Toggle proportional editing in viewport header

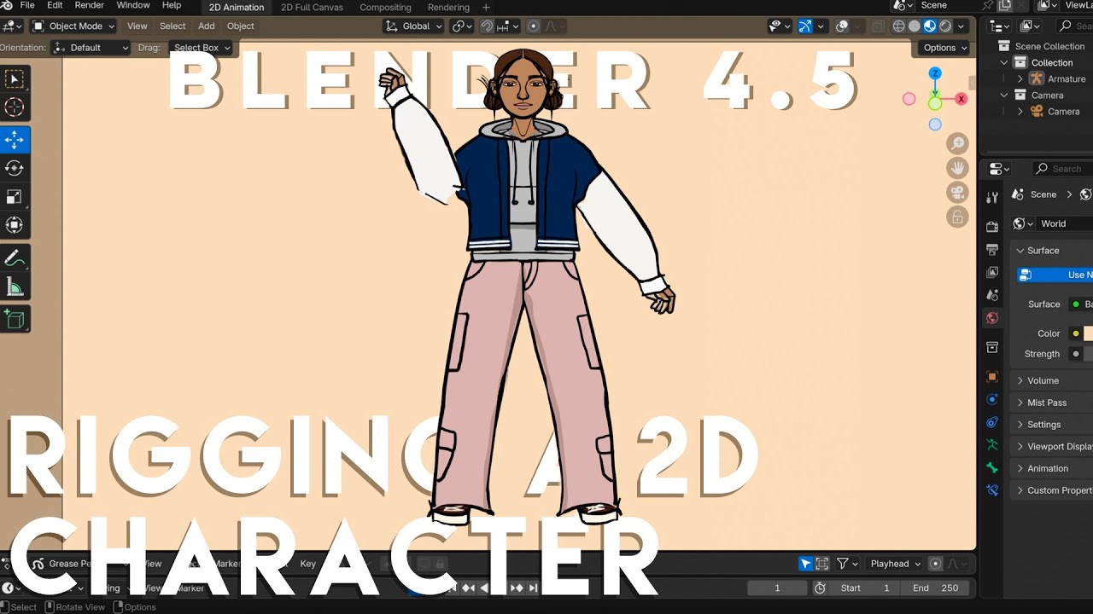(534, 26)
